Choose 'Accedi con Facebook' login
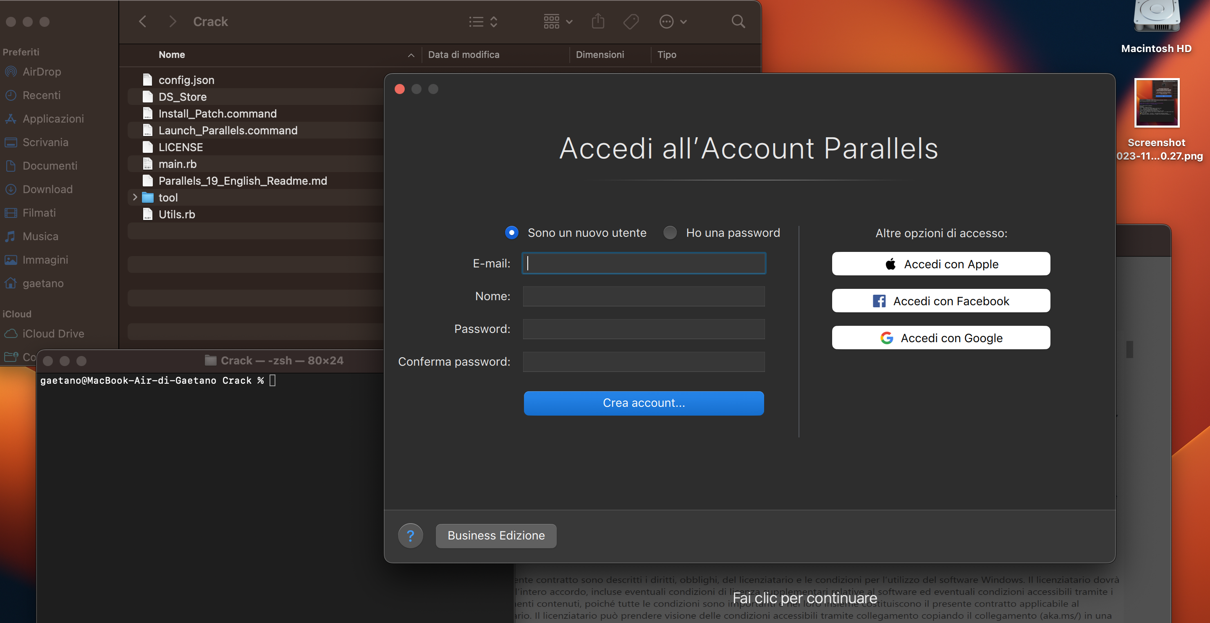 click(941, 301)
